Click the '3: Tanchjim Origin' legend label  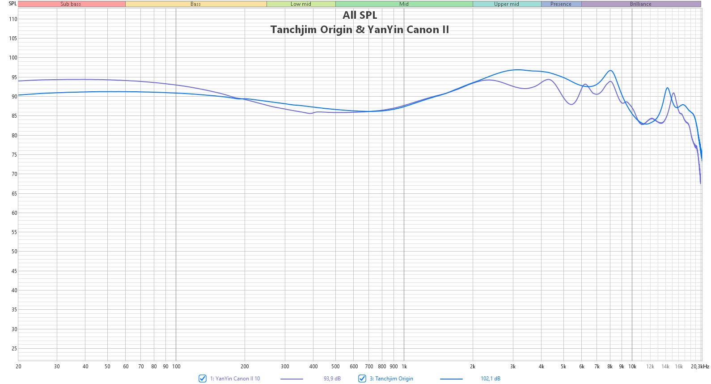click(x=391, y=379)
